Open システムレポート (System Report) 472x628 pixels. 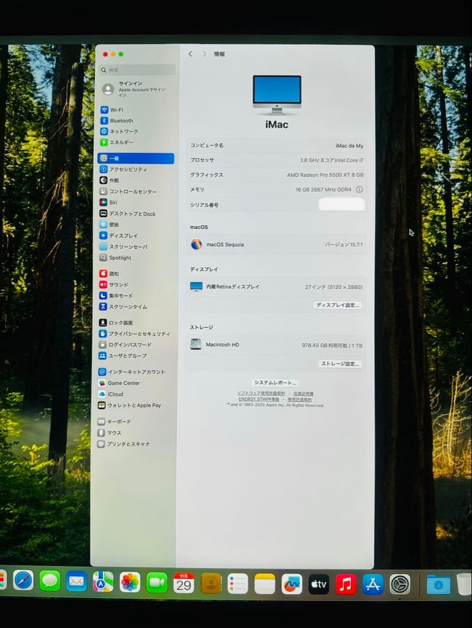275,382
